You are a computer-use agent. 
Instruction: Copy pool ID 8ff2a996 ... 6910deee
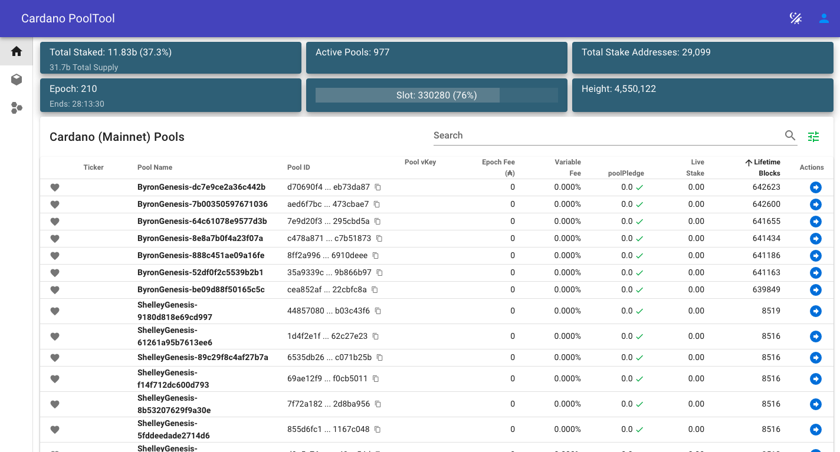[376, 256]
